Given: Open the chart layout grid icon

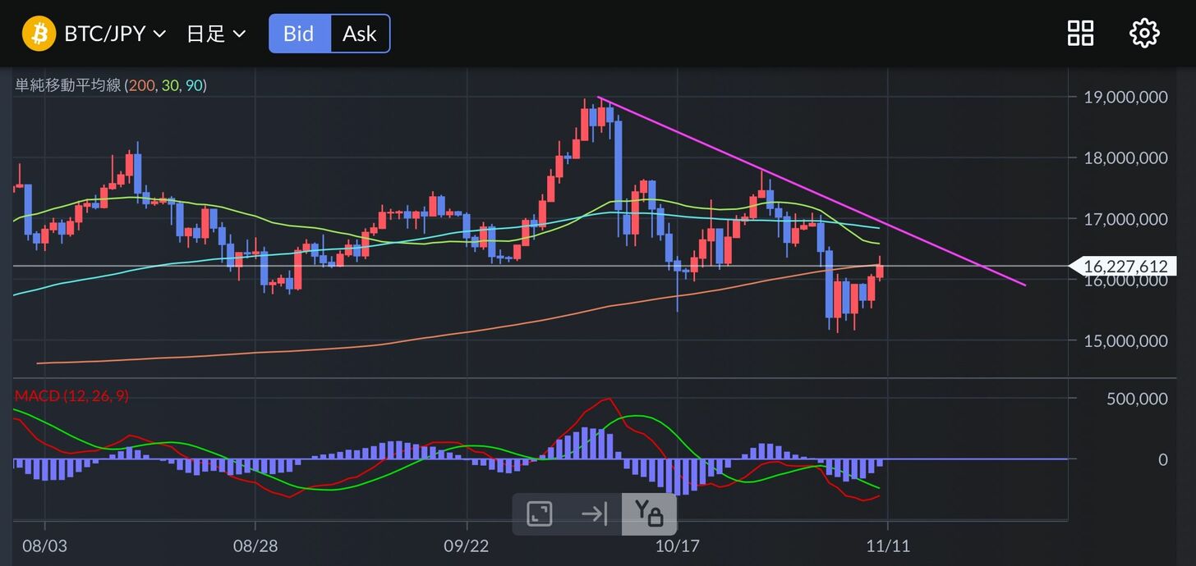Looking at the screenshot, I should [x=1080, y=34].
